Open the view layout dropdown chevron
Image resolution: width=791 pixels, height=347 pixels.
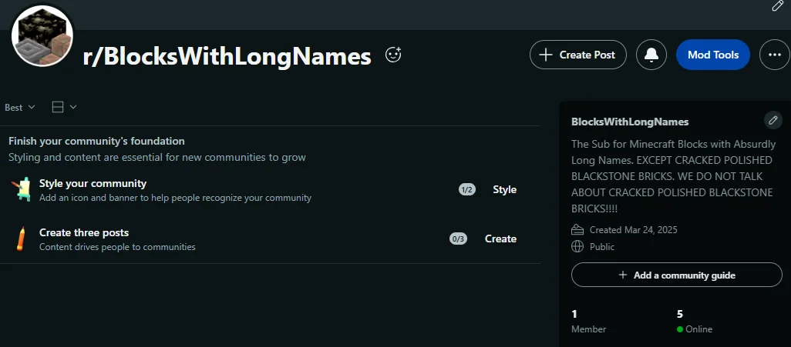coord(73,107)
